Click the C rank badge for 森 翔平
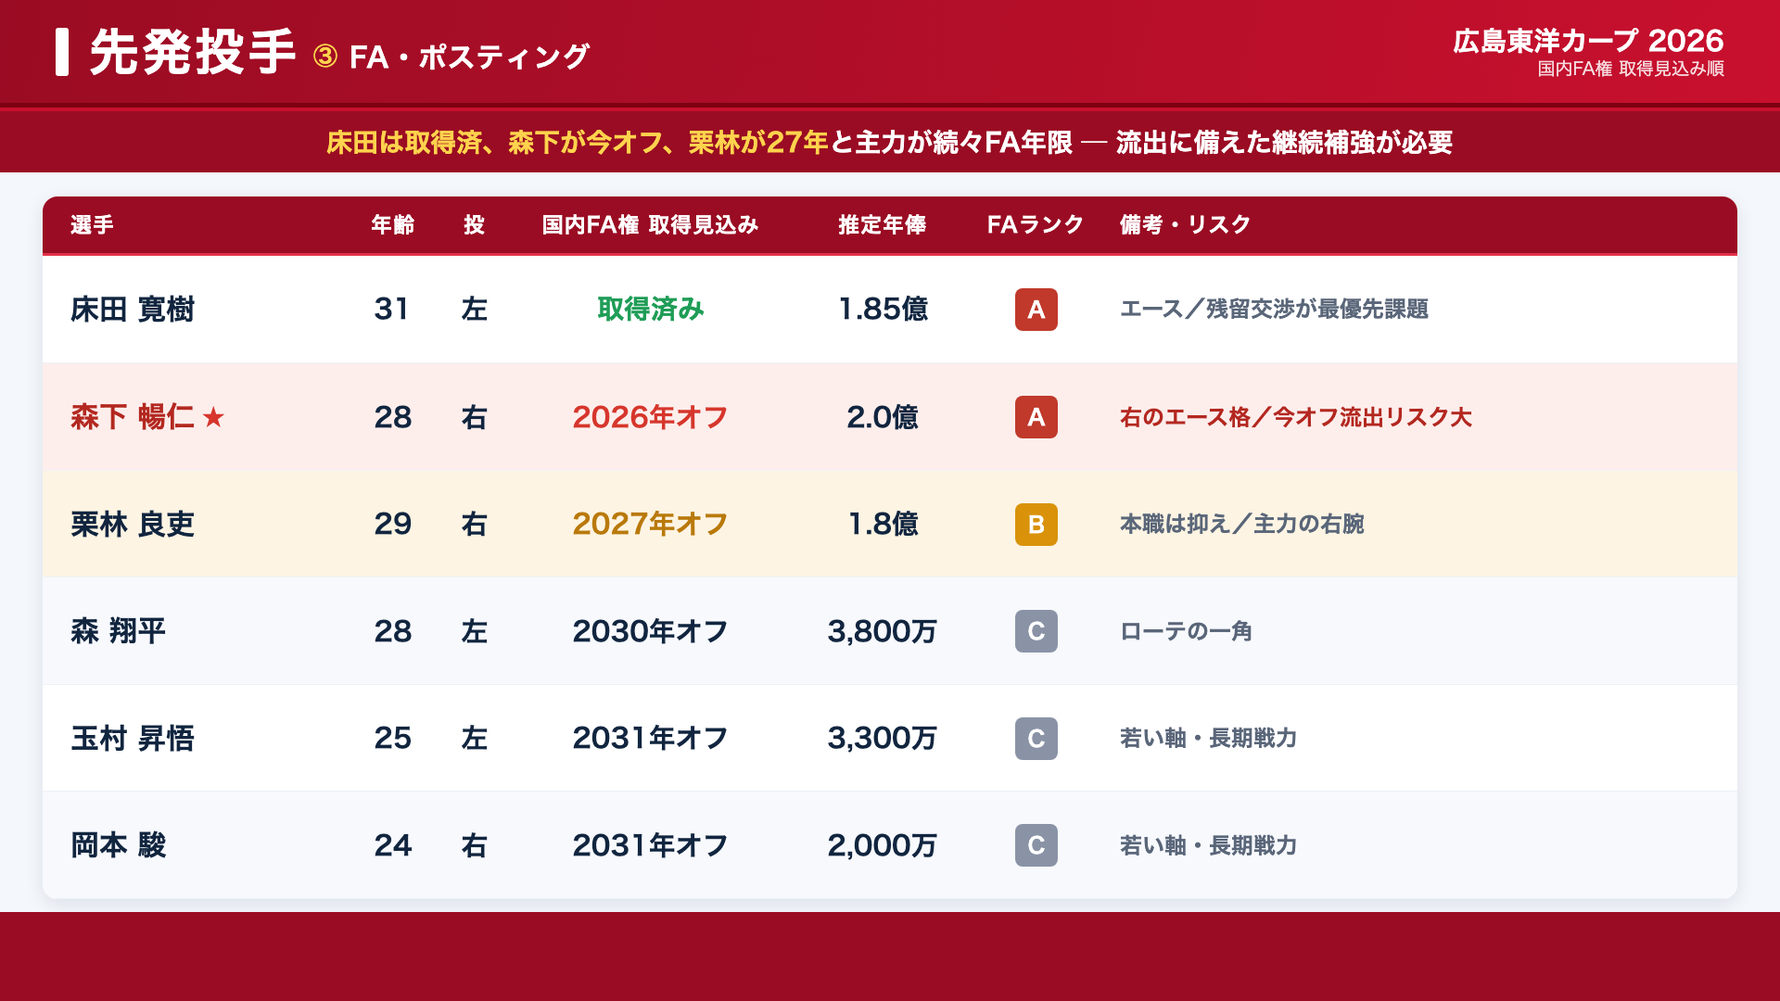Viewport: 1780px width, 1001px height. pyautogui.click(x=1036, y=631)
